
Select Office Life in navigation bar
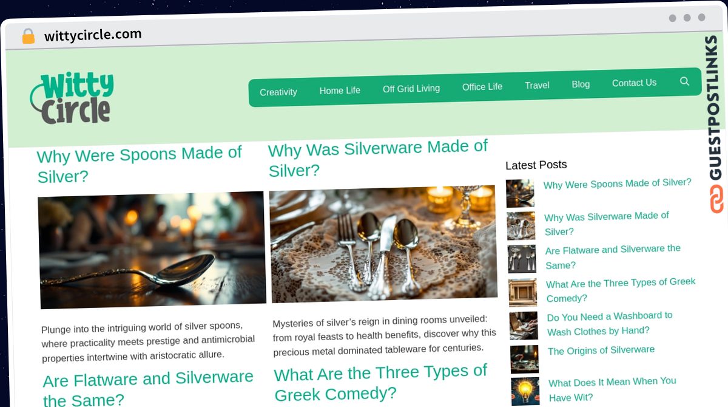click(x=482, y=87)
